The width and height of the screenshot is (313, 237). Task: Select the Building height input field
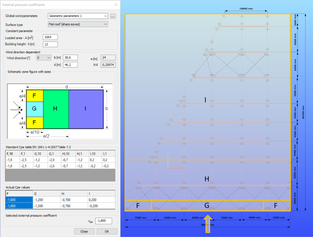(x=50, y=44)
